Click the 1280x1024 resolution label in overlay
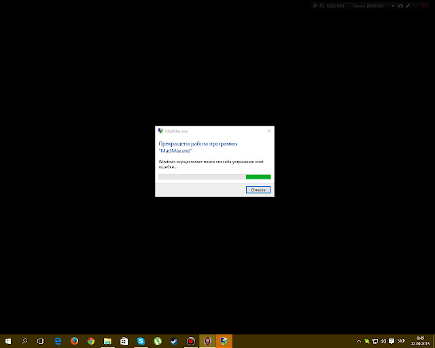Viewport: 435px width, 348px height. click(x=335, y=6)
